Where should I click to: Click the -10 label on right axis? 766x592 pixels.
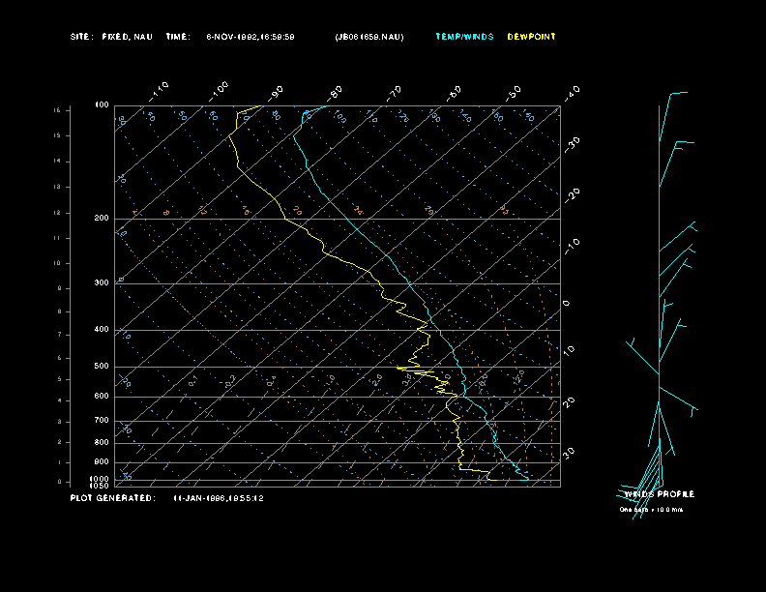click(x=573, y=247)
